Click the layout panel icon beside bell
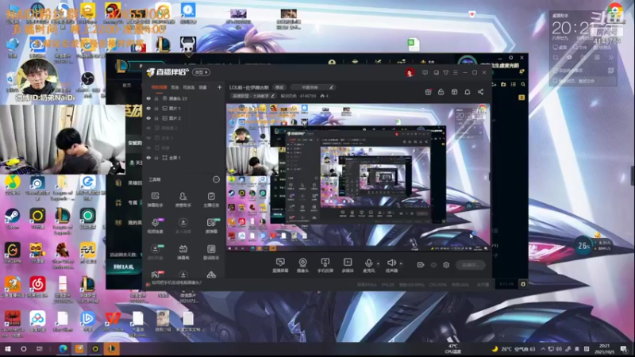 coord(454,92)
